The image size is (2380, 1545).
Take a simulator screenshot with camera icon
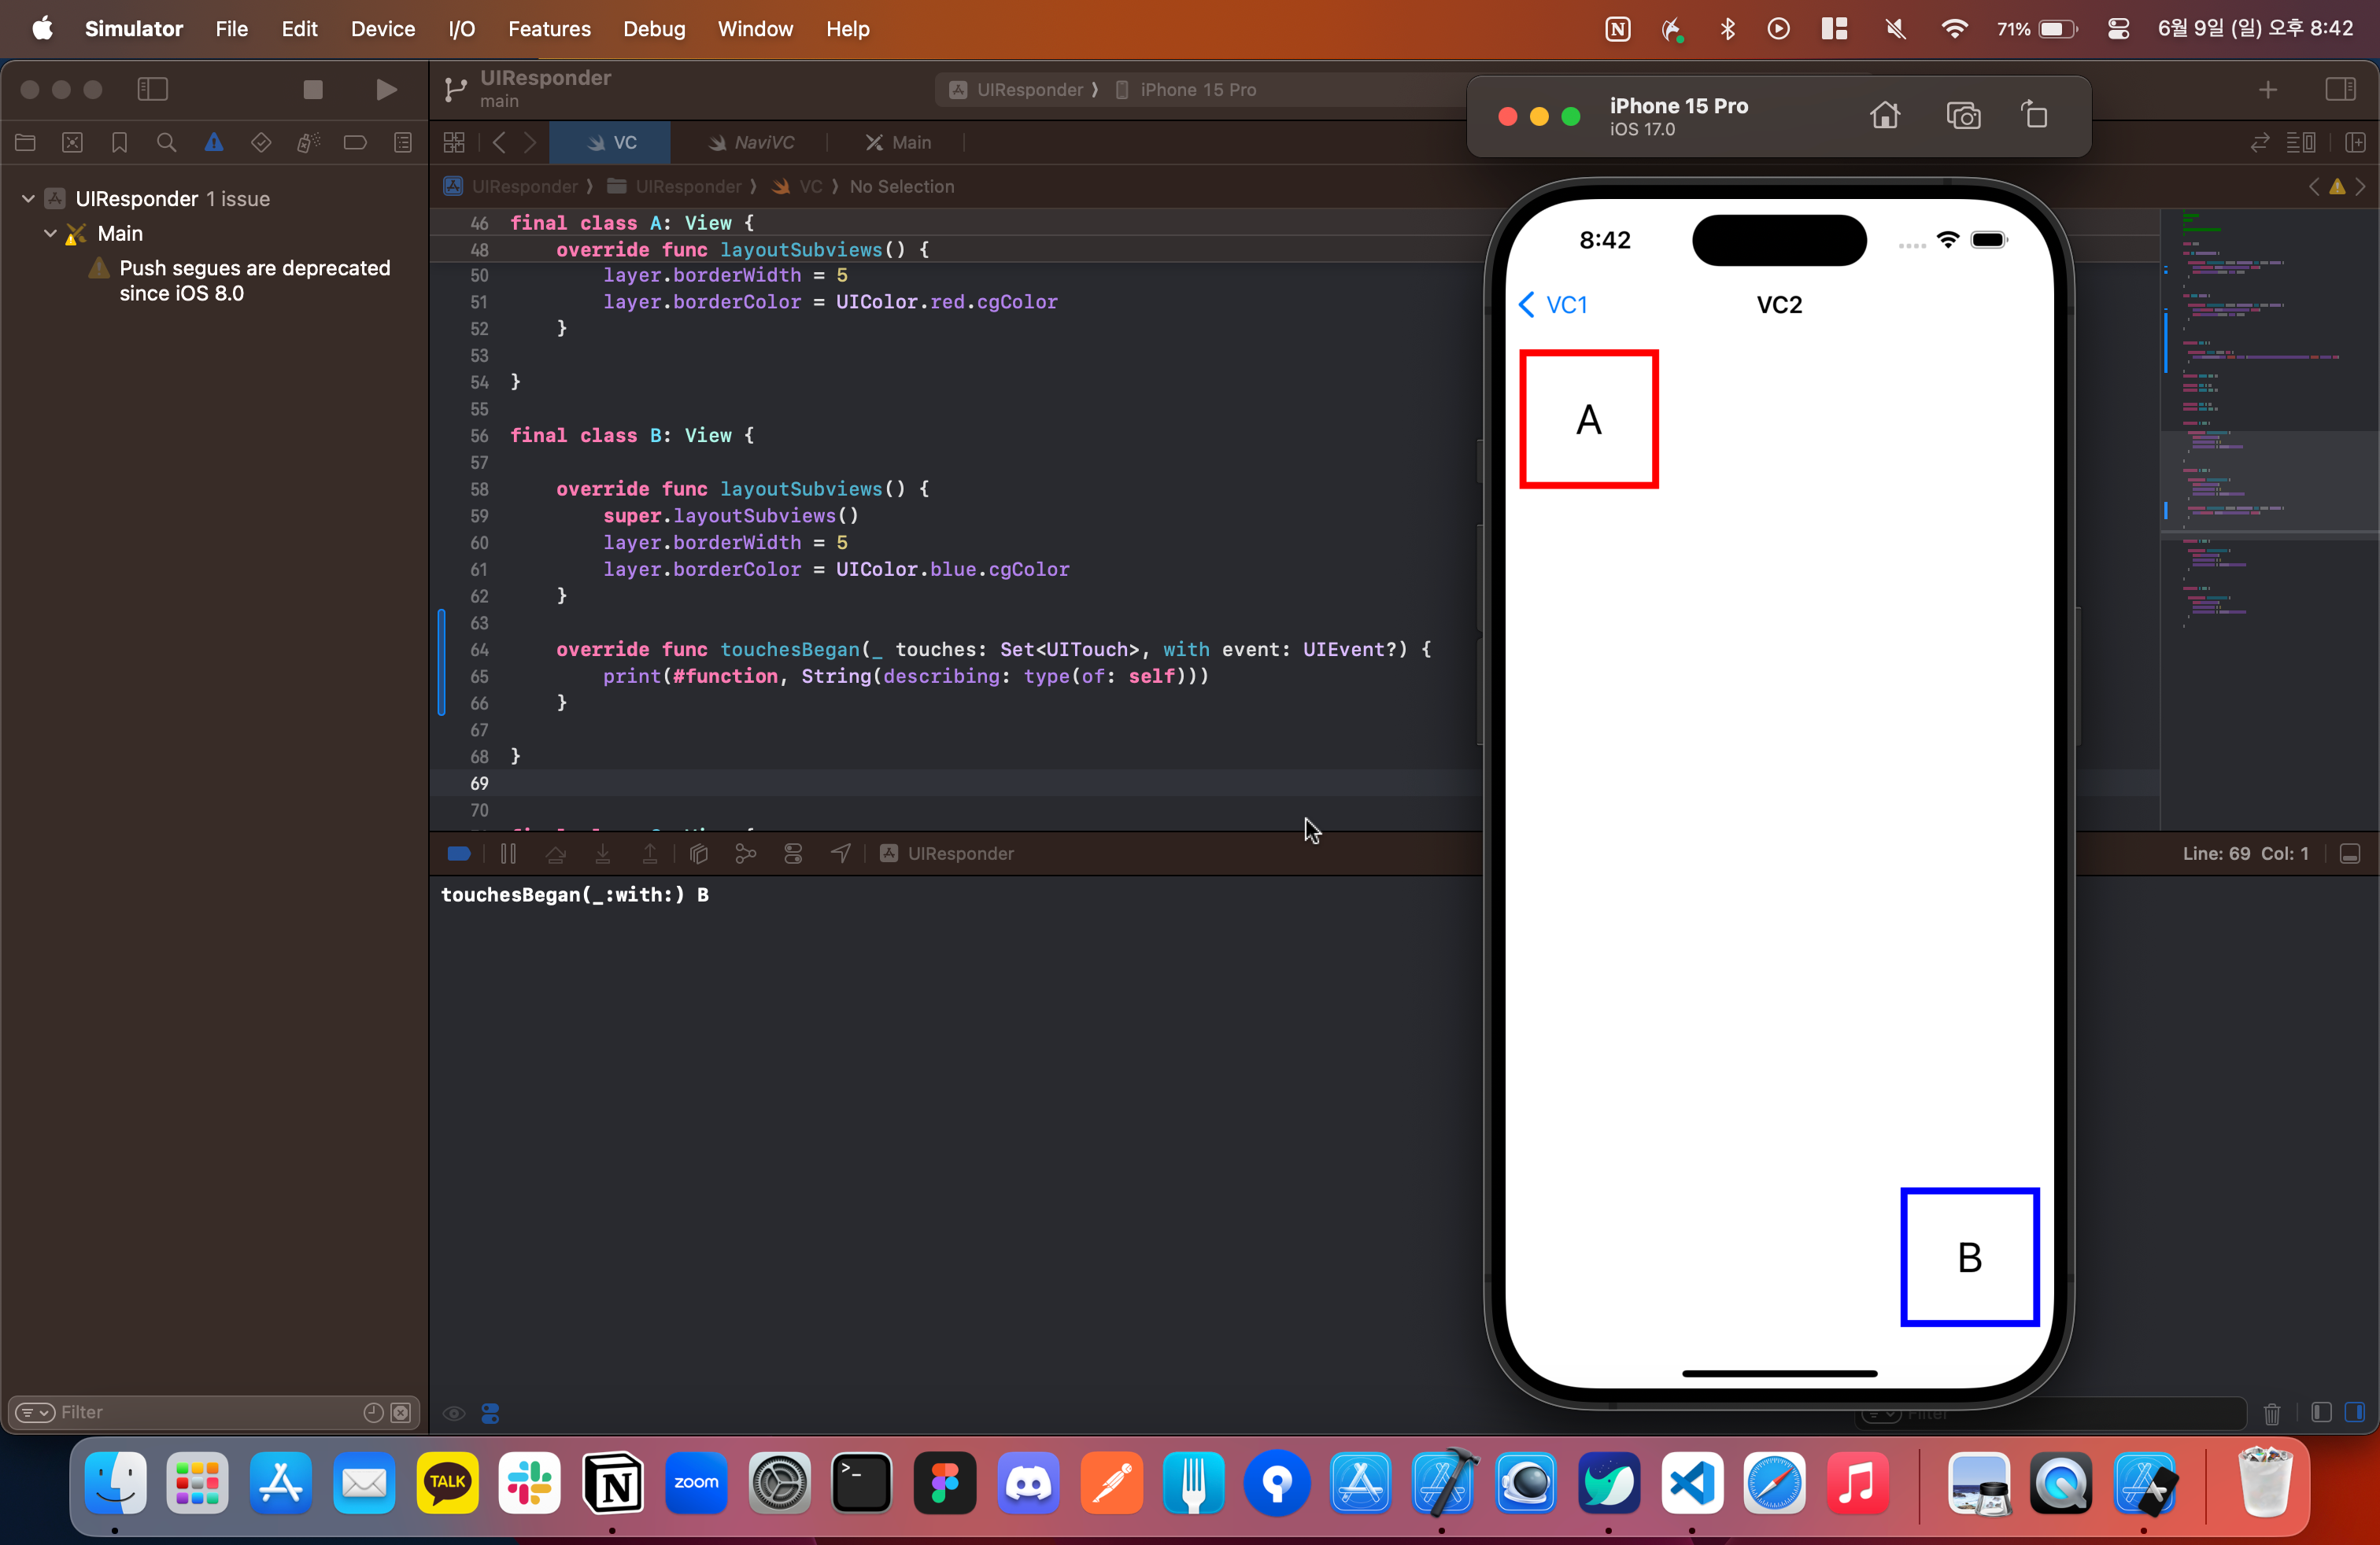tap(1963, 116)
